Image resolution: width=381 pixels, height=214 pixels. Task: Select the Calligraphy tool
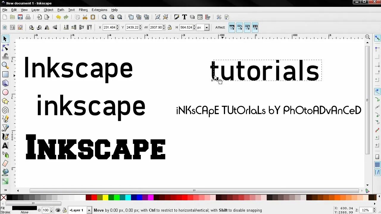(5, 137)
